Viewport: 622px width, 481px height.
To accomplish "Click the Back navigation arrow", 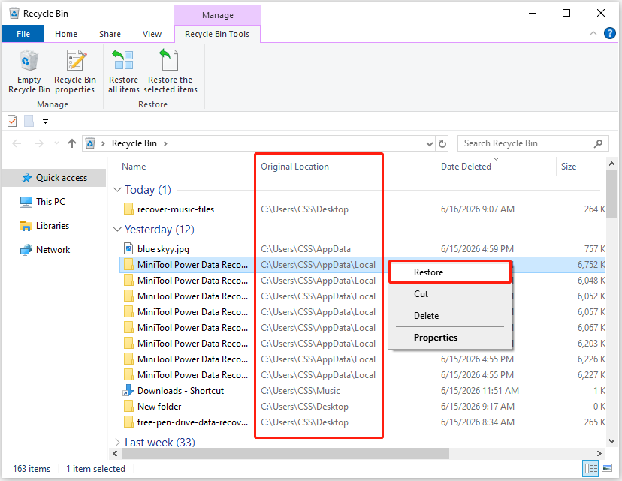I will (x=17, y=143).
